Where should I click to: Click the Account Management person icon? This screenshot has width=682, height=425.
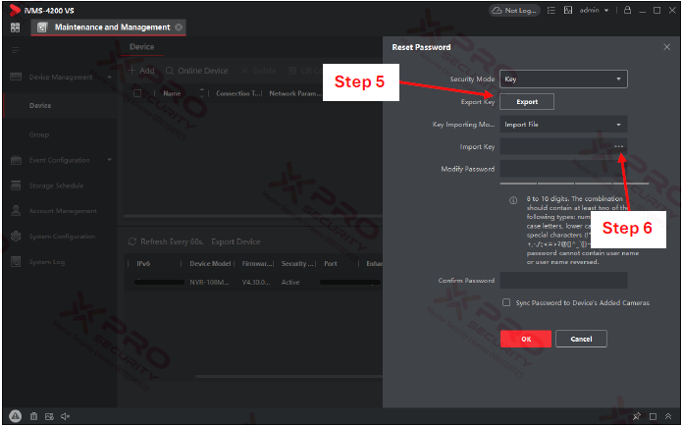(16, 211)
